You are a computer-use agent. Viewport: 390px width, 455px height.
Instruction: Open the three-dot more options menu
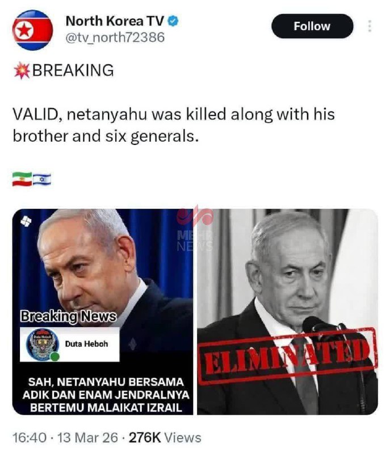point(369,26)
